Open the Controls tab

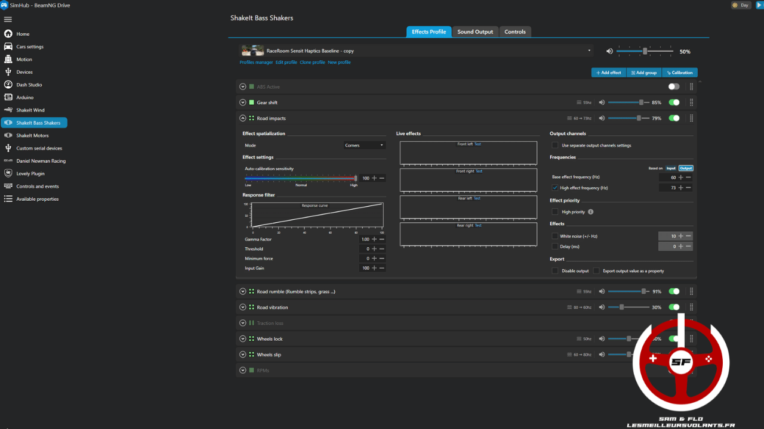[x=515, y=32]
